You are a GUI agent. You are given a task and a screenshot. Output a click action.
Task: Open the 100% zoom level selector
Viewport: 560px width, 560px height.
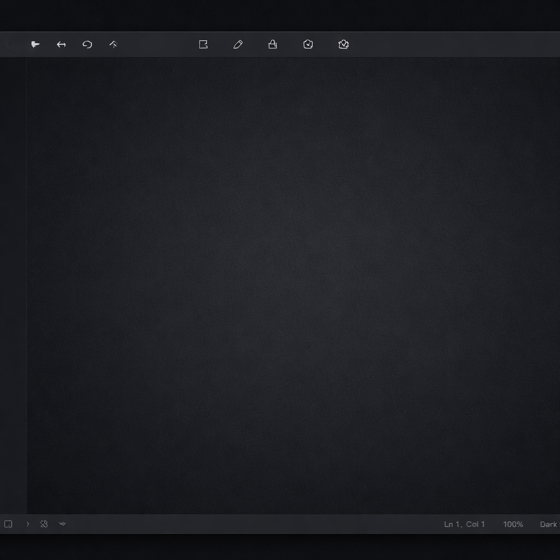pos(513,524)
